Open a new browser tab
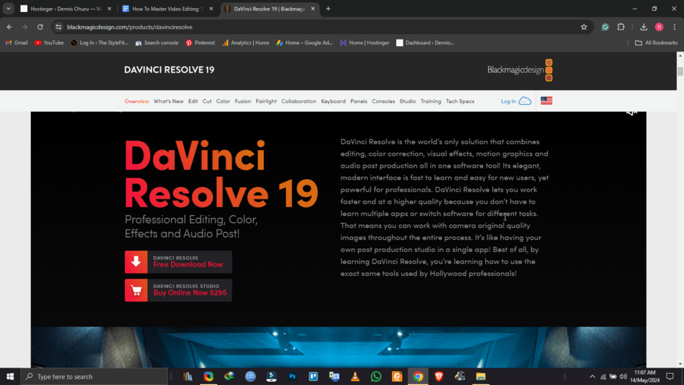This screenshot has width=684, height=385. coord(328,9)
